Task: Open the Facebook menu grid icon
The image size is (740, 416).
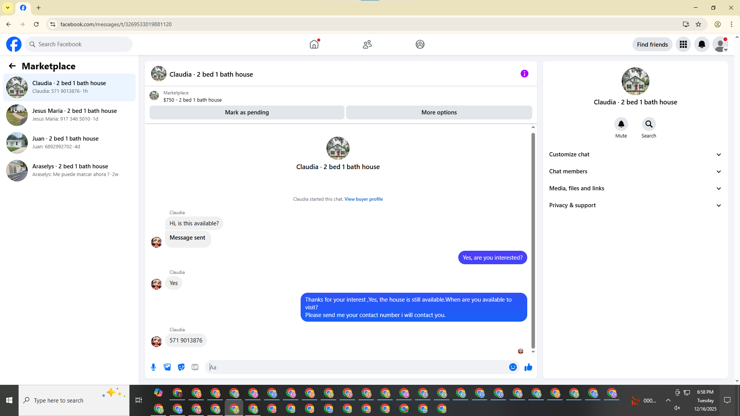Action: 683,44
